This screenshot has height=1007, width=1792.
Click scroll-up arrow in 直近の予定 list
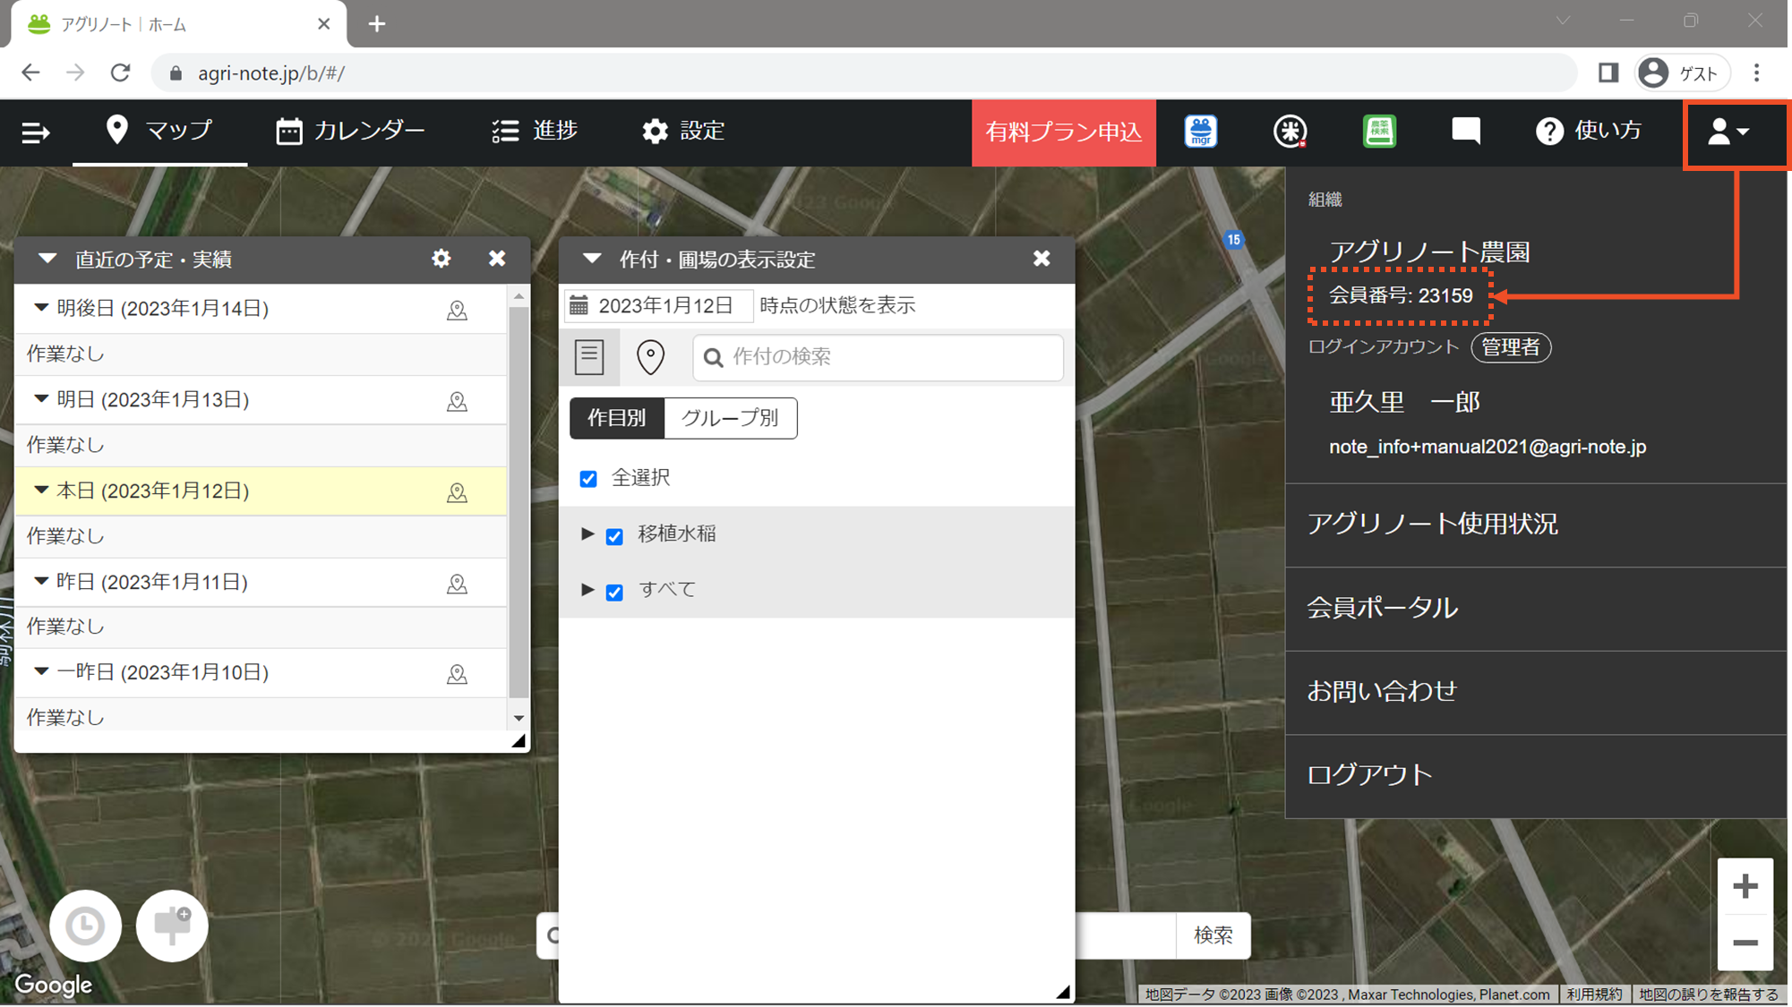point(519,296)
